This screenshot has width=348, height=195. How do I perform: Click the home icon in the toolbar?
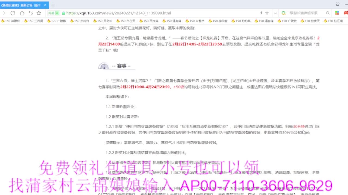click(x=22, y=13)
